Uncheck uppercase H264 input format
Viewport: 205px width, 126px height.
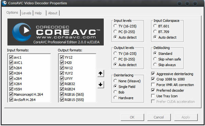pyautogui.click(x=11, y=73)
